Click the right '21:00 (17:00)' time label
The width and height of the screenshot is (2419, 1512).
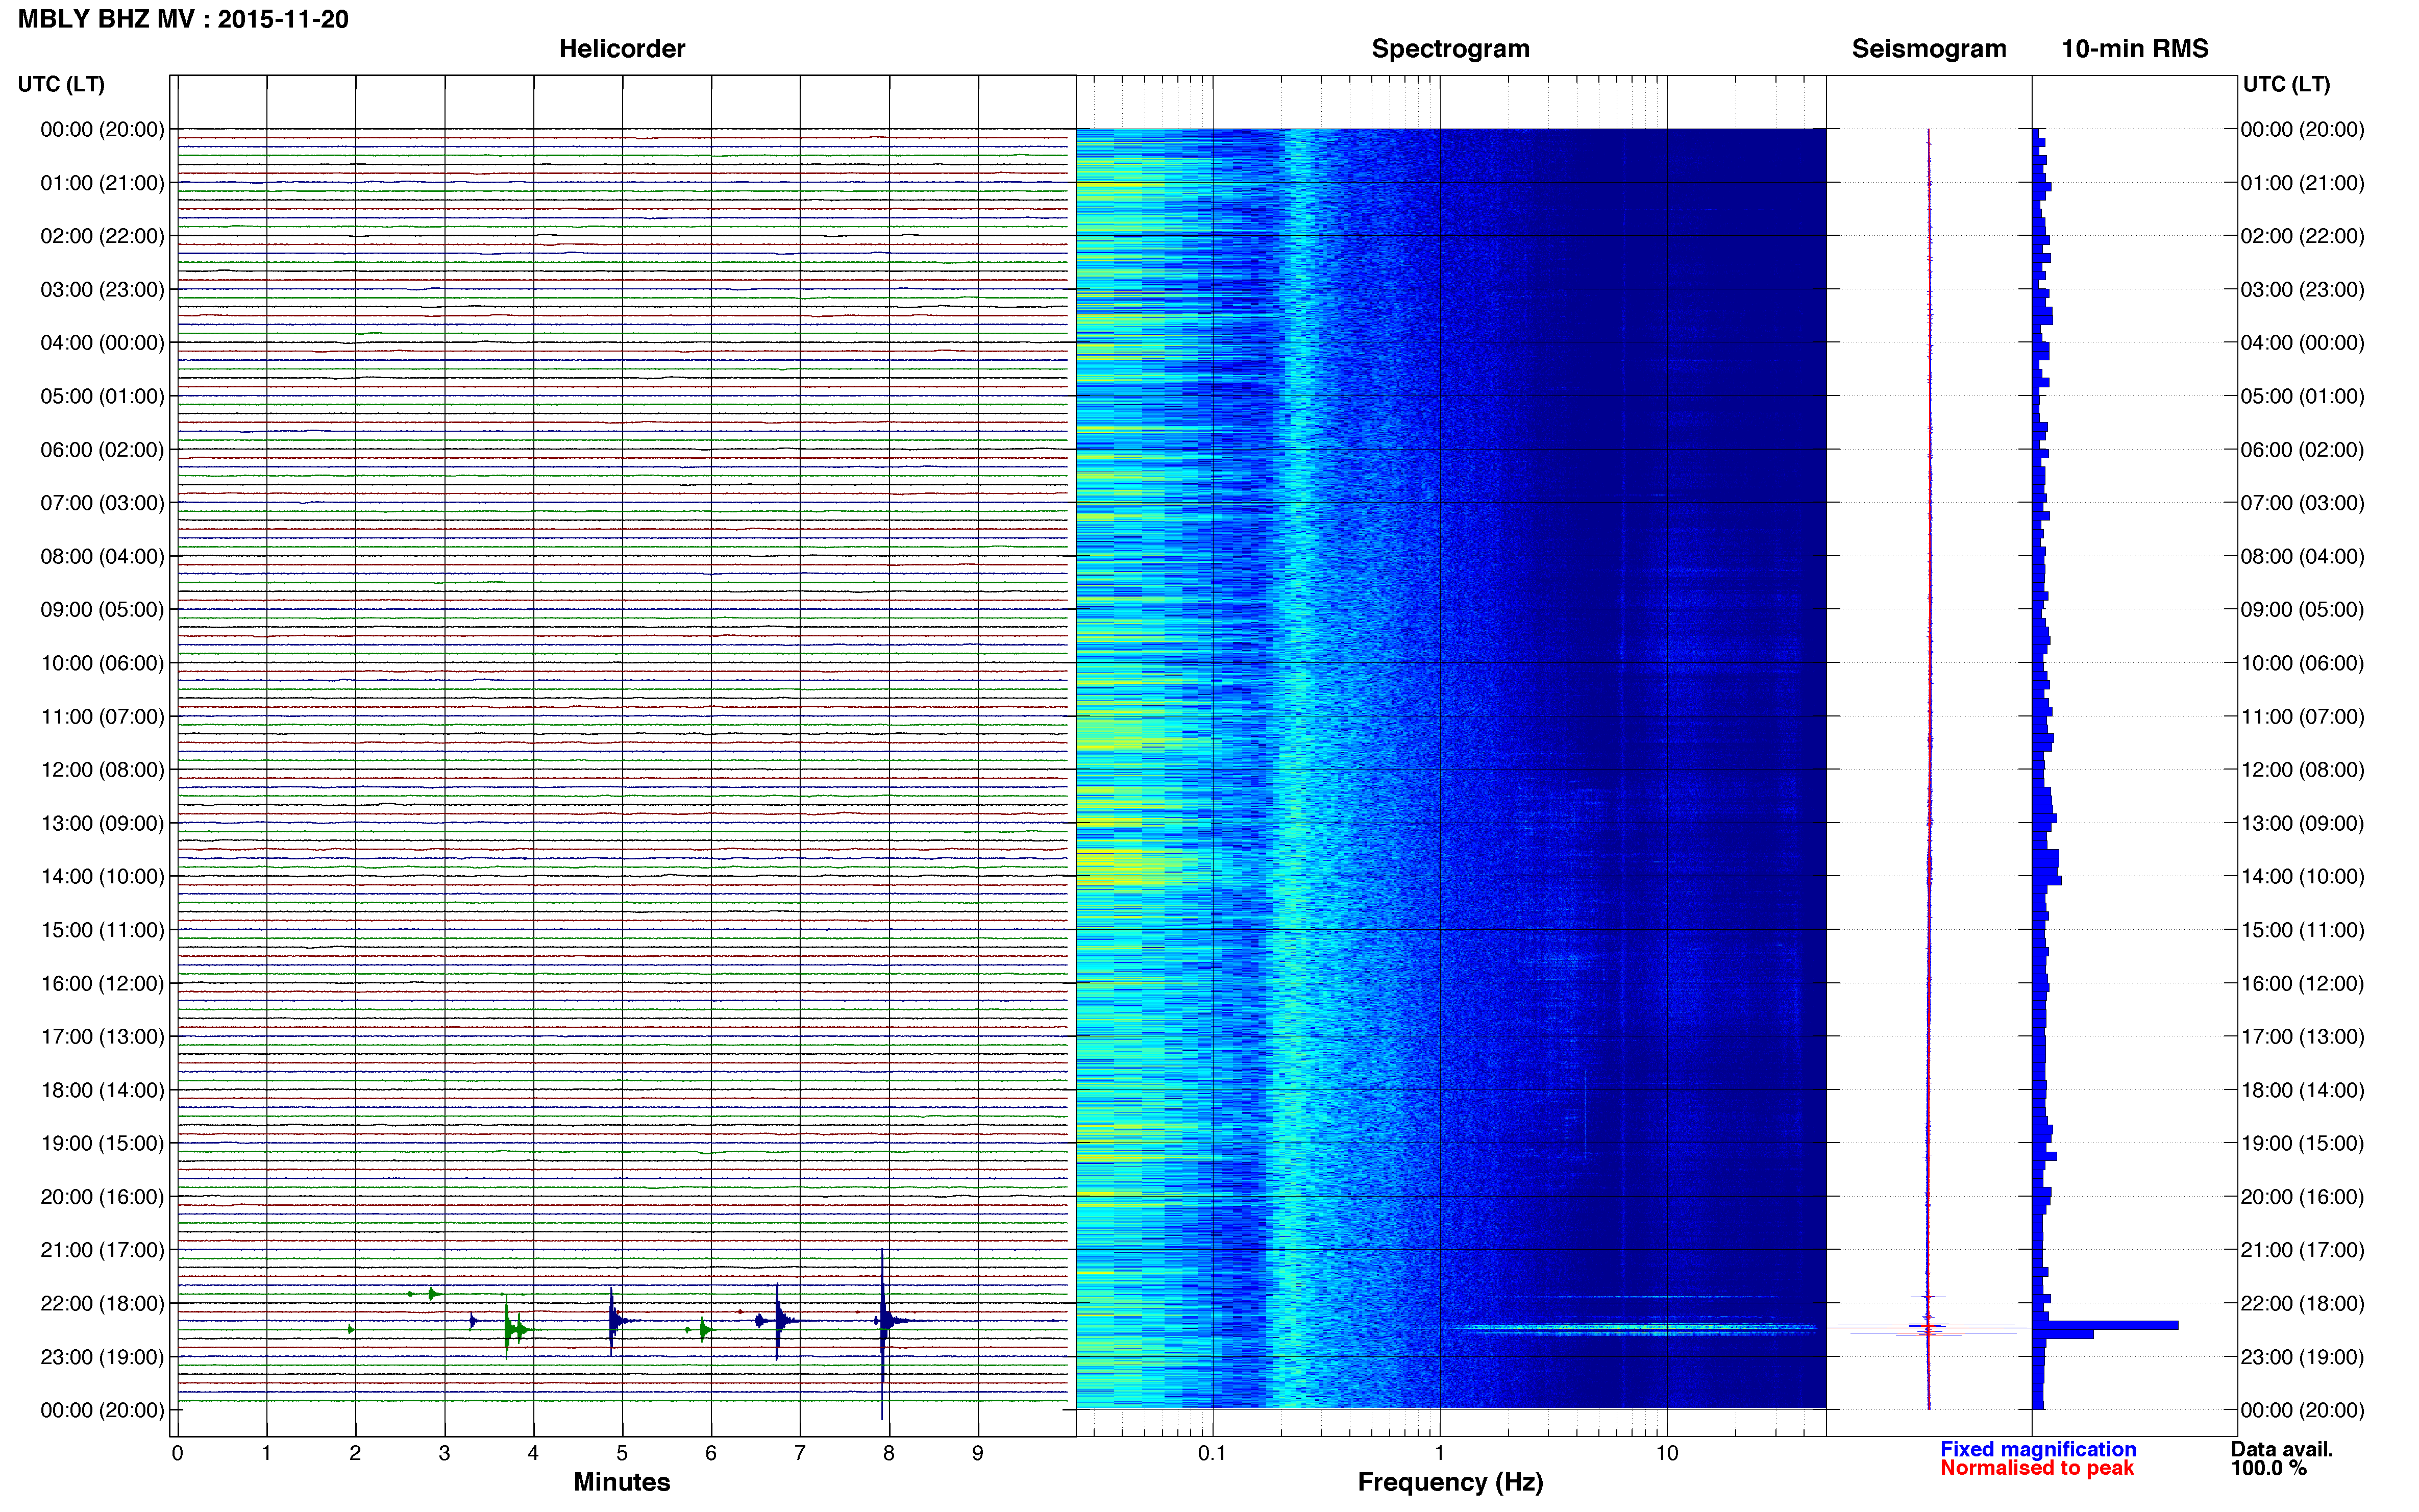click(x=2302, y=1250)
